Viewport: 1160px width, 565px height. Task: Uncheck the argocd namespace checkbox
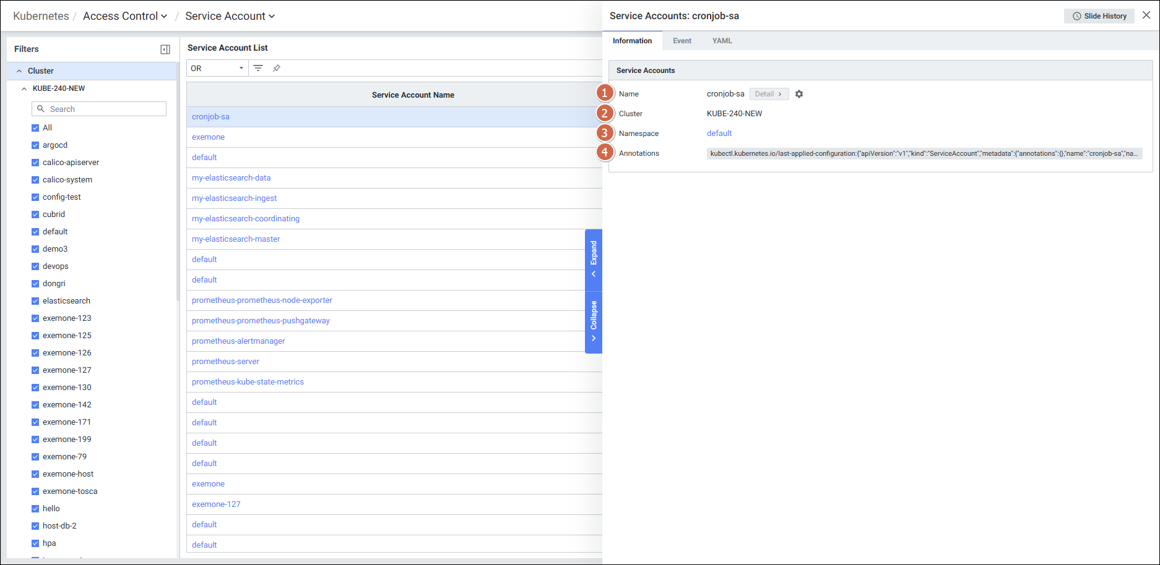[x=35, y=145]
